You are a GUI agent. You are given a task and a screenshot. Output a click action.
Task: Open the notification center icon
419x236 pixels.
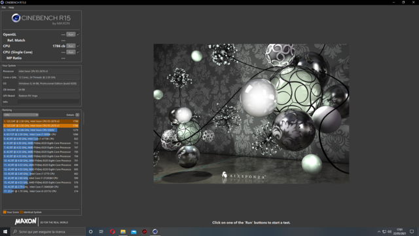(x=412, y=231)
